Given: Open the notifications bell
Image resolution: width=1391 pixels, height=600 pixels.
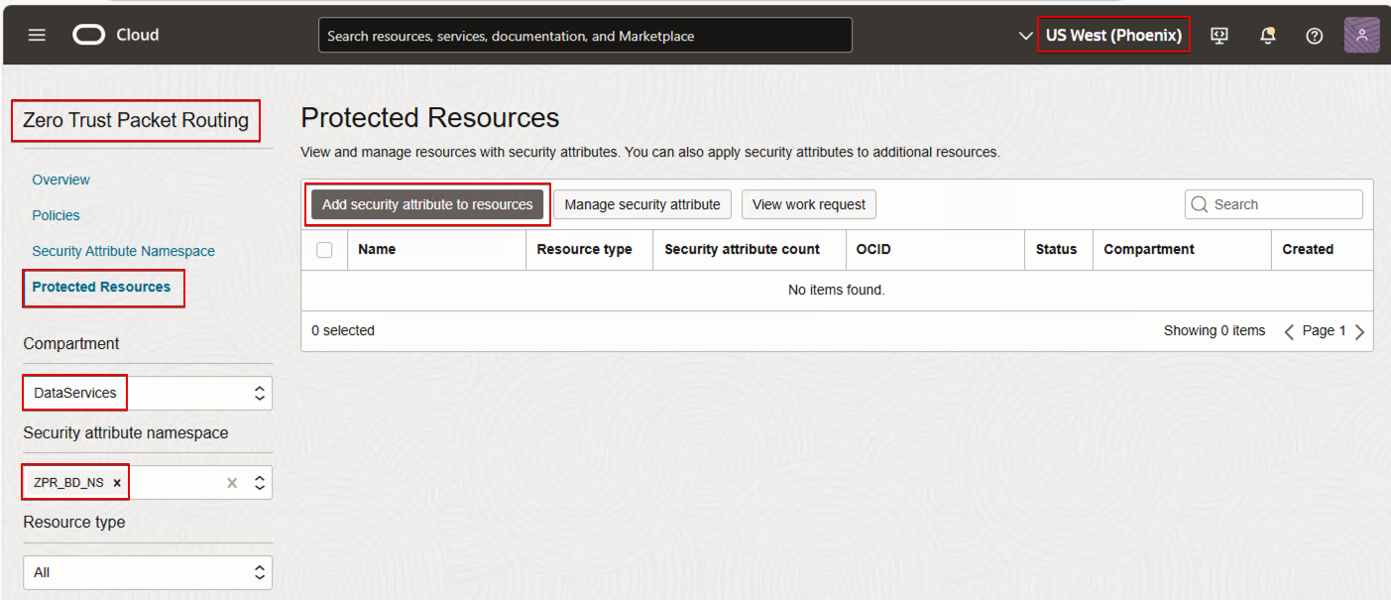Looking at the screenshot, I should pyautogui.click(x=1267, y=36).
